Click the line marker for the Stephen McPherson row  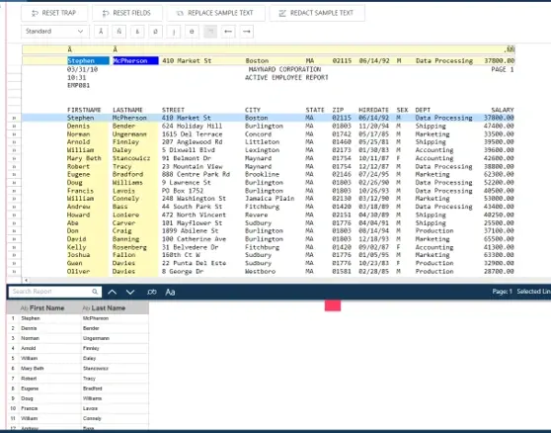[x=14, y=118]
